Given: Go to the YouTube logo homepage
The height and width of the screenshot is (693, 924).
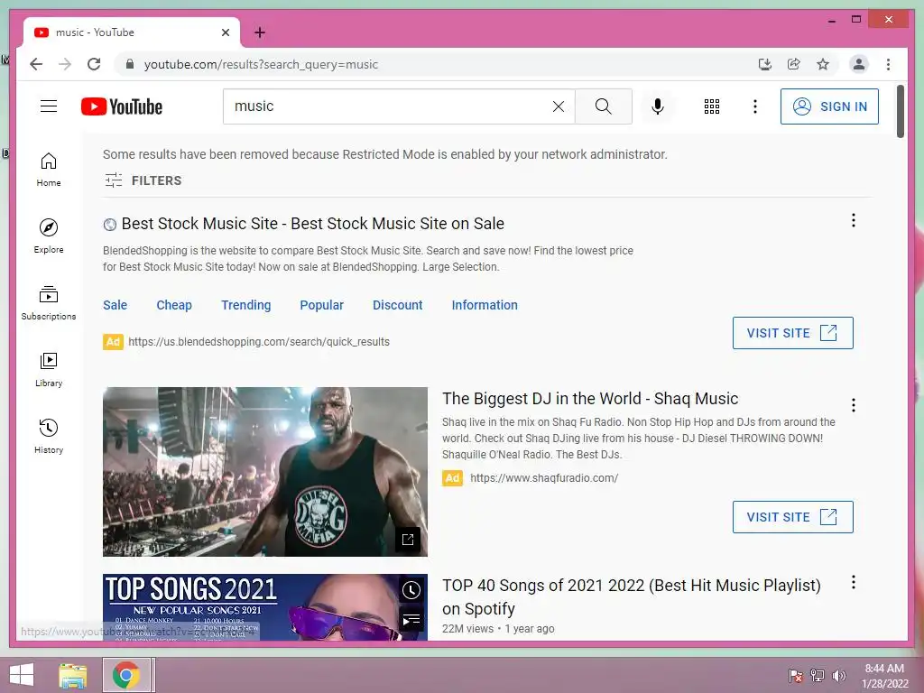Looking at the screenshot, I should 122,106.
